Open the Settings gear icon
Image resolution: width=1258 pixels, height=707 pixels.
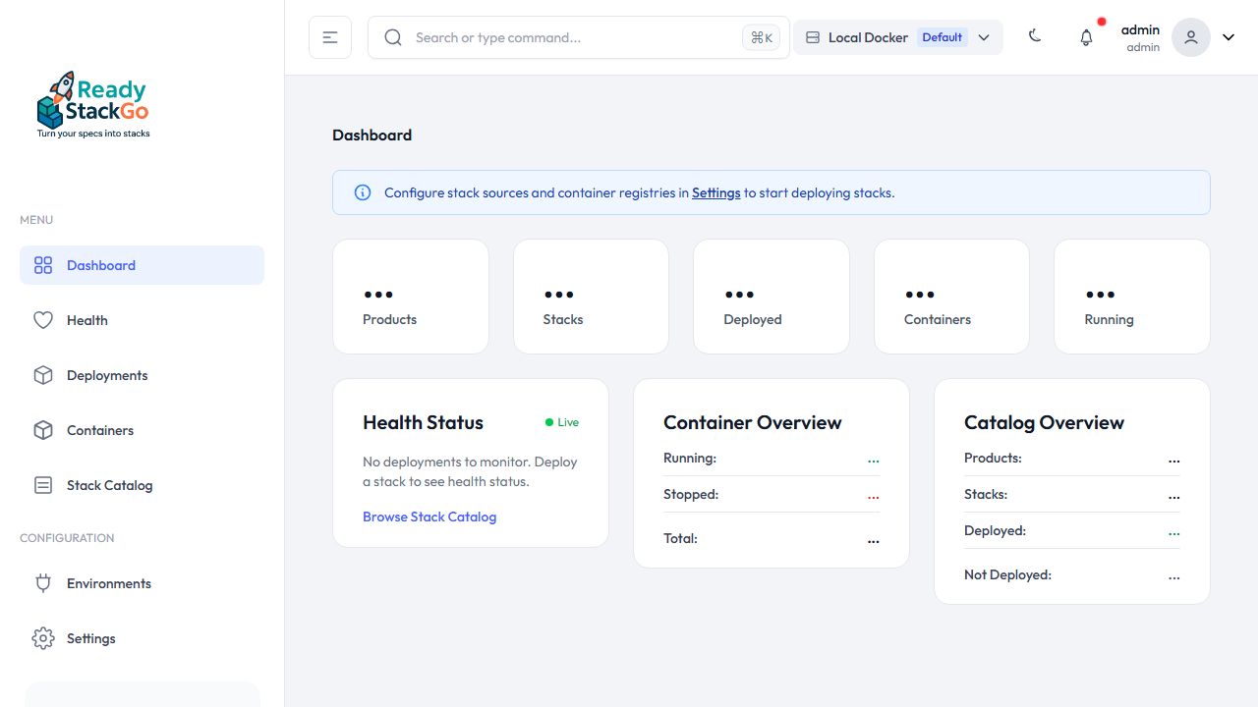tap(43, 638)
